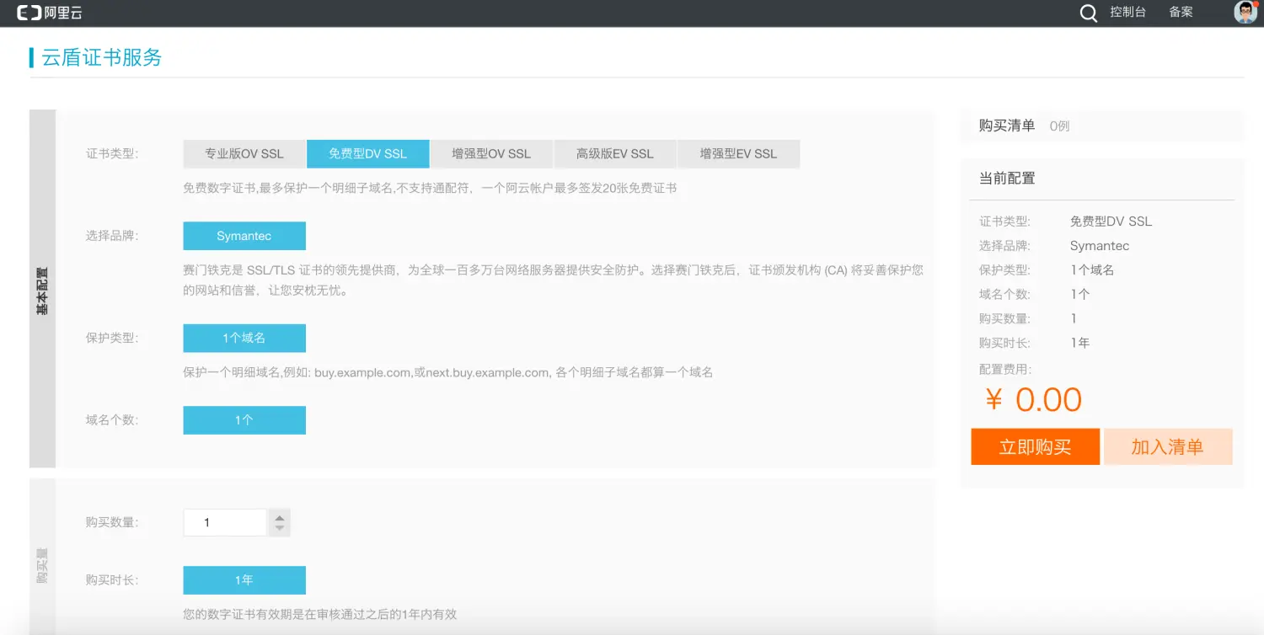Click the 立即购买 button

click(1035, 447)
